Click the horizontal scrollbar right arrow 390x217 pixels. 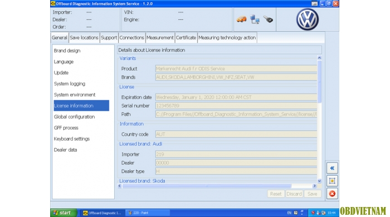(314, 186)
